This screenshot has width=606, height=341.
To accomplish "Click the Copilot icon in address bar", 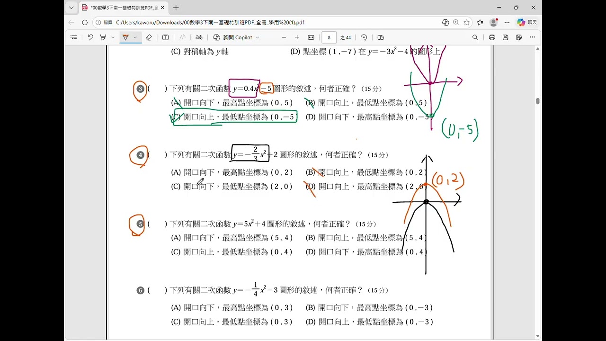I will 446,22.
